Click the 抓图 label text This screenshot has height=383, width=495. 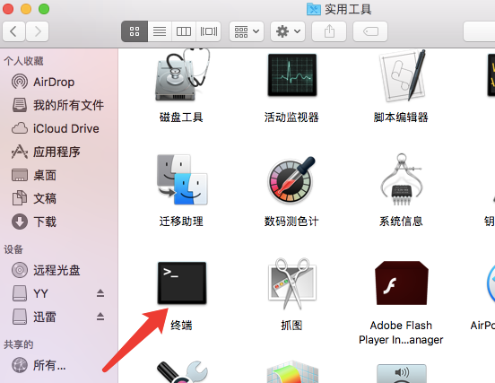pos(291,326)
